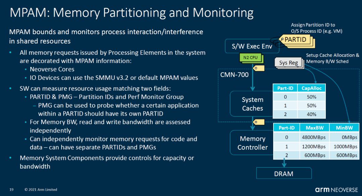Screen dimensions: 362x196
Task: Click Part-ID header in bandwidth table
Action: tap(287, 128)
